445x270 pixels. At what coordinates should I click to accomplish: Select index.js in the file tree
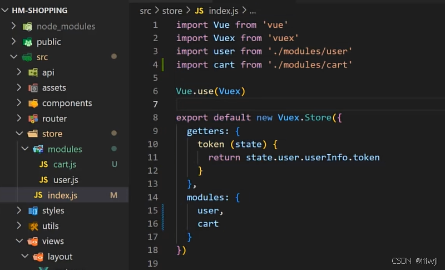(62, 195)
